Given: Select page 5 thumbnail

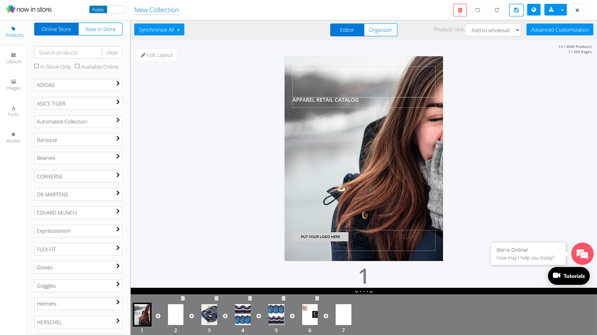Looking at the screenshot, I should tap(276, 315).
